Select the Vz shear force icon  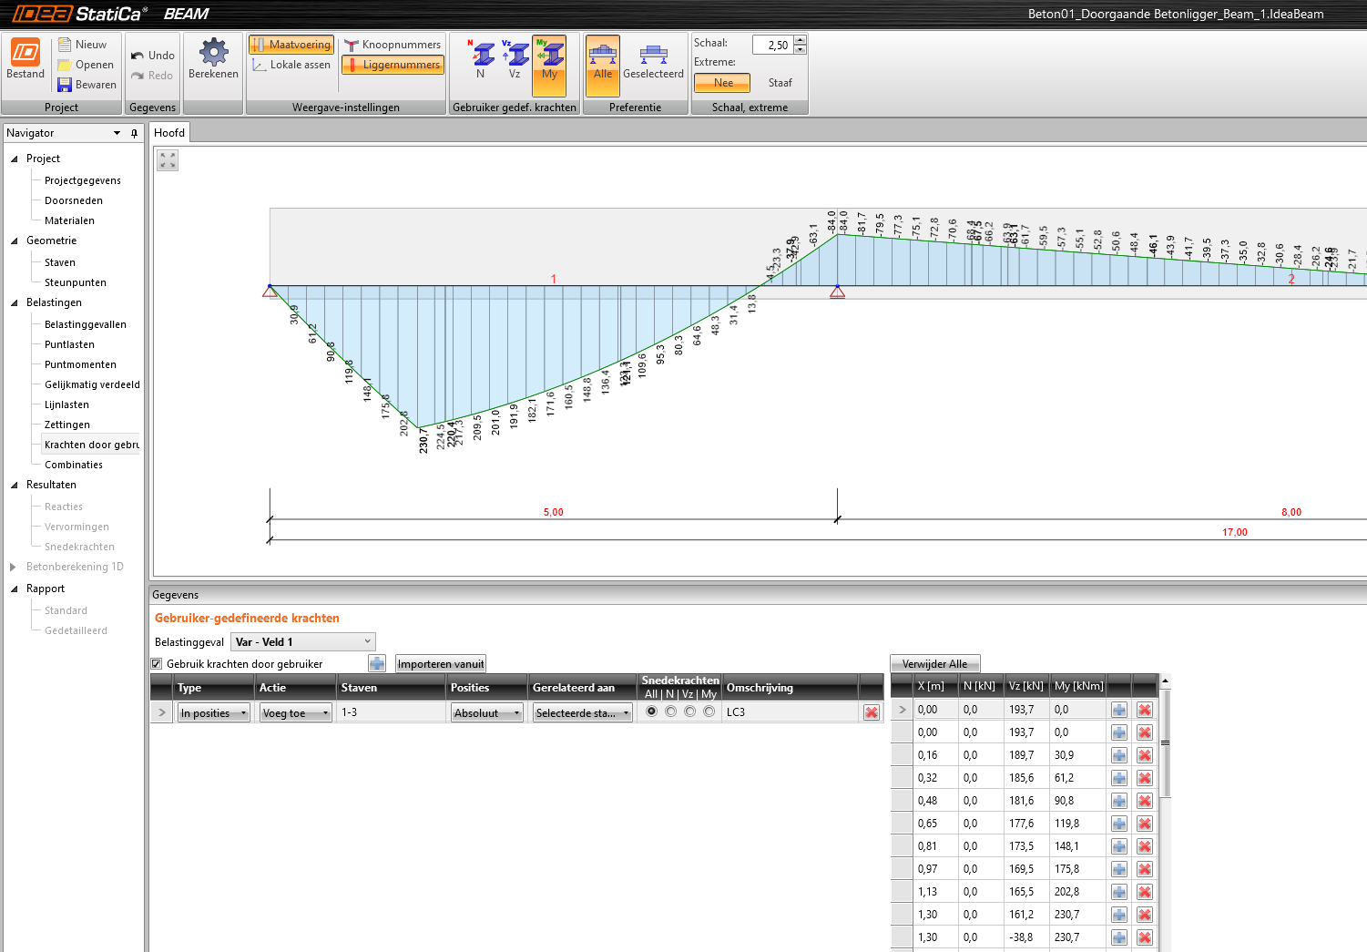515,55
